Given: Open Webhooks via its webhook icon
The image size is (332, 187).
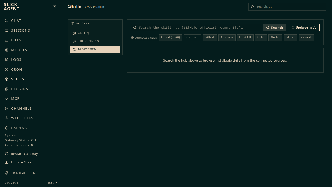Looking at the screenshot, I should coord(6,118).
